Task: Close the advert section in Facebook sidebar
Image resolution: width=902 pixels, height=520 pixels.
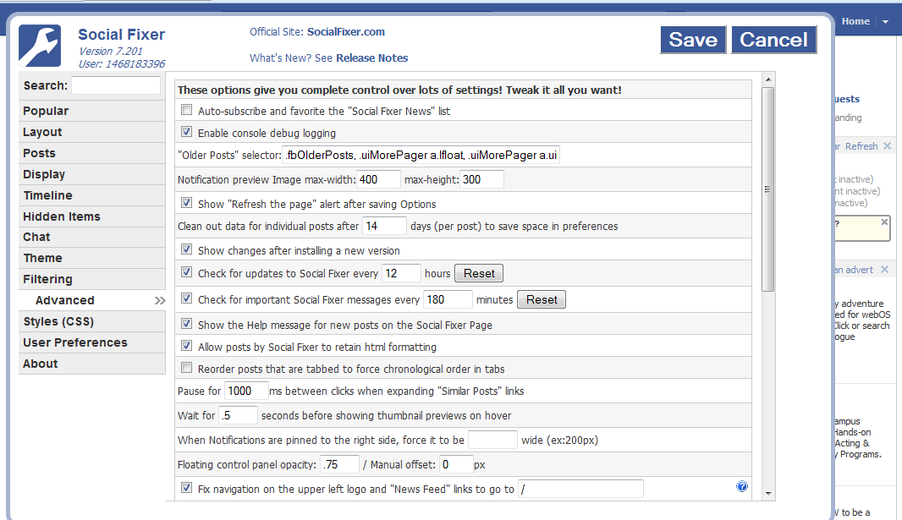Action: click(885, 270)
